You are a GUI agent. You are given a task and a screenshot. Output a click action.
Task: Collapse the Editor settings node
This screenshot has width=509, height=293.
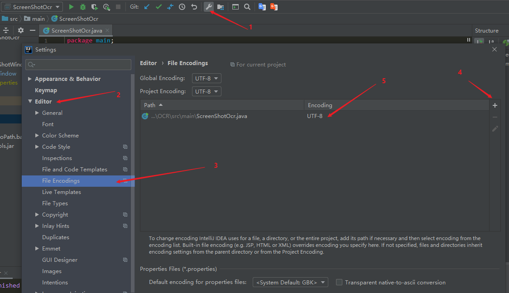(30, 101)
